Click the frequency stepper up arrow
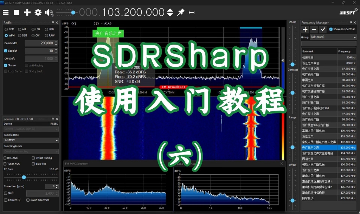This screenshot has height=214, width=360. (170, 10)
